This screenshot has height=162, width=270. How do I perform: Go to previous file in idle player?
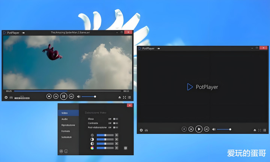(191, 129)
